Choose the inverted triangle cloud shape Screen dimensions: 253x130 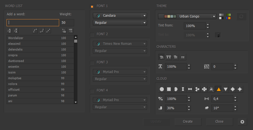[225, 89]
